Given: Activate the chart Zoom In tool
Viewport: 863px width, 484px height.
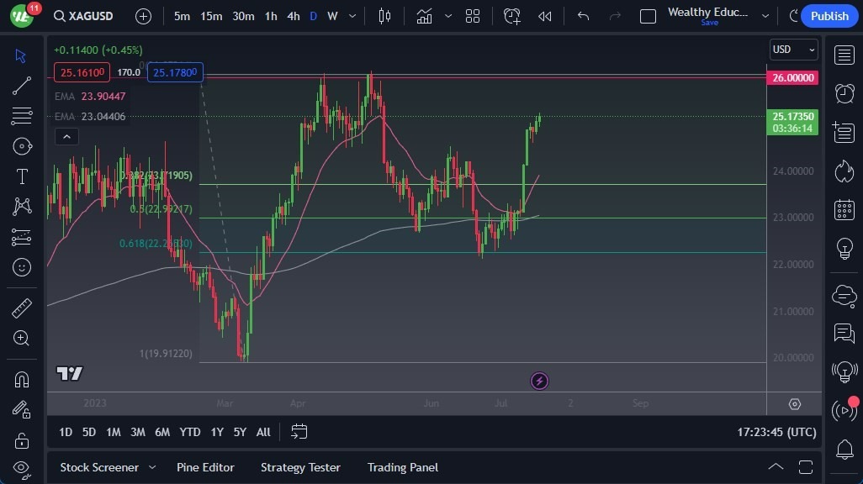Looking at the screenshot, I should tap(22, 339).
